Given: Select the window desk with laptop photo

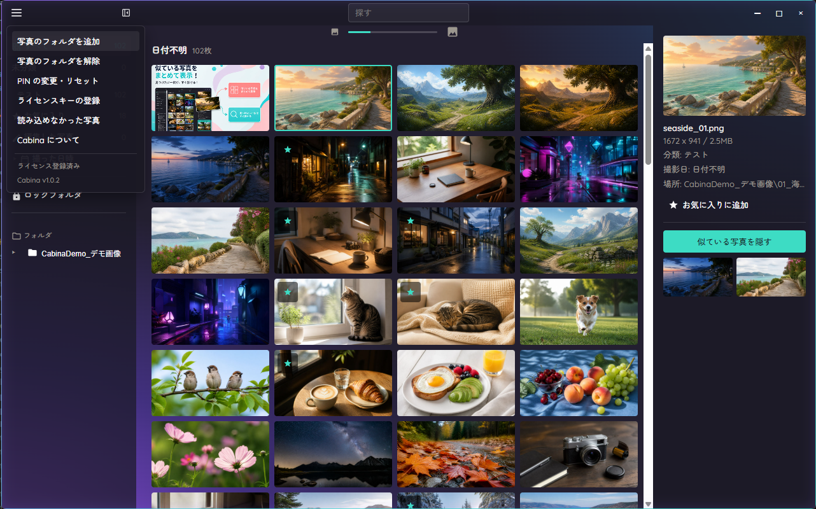Looking at the screenshot, I should [x=456, y=169].
